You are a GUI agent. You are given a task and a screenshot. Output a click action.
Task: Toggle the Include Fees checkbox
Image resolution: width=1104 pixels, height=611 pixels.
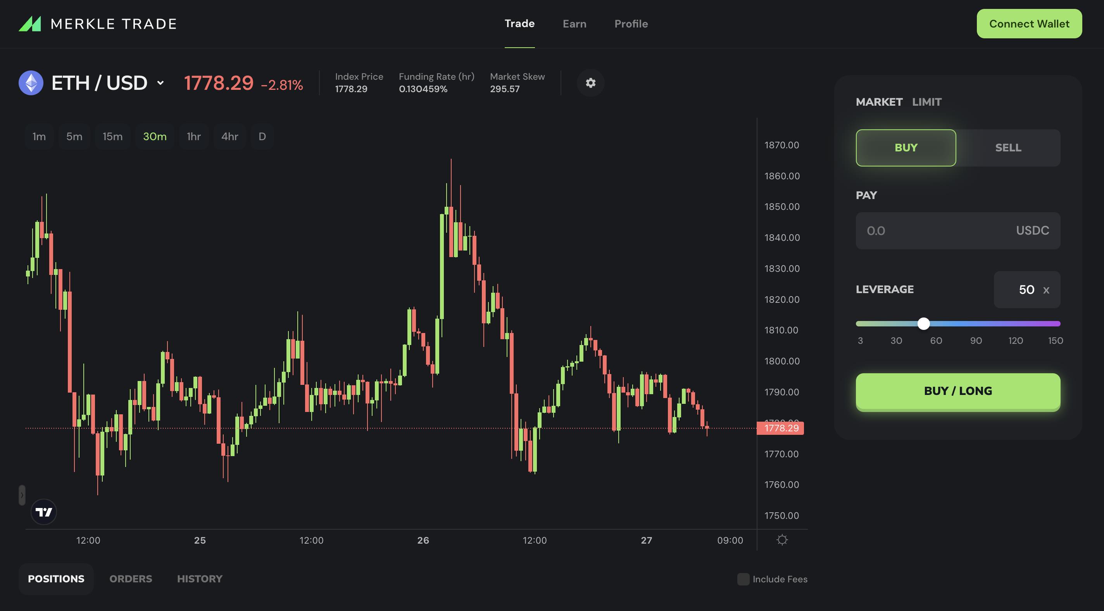(x=743, y=579)
